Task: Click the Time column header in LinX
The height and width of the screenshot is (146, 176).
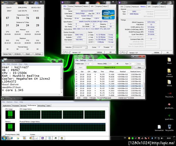Action: point(102,72)
